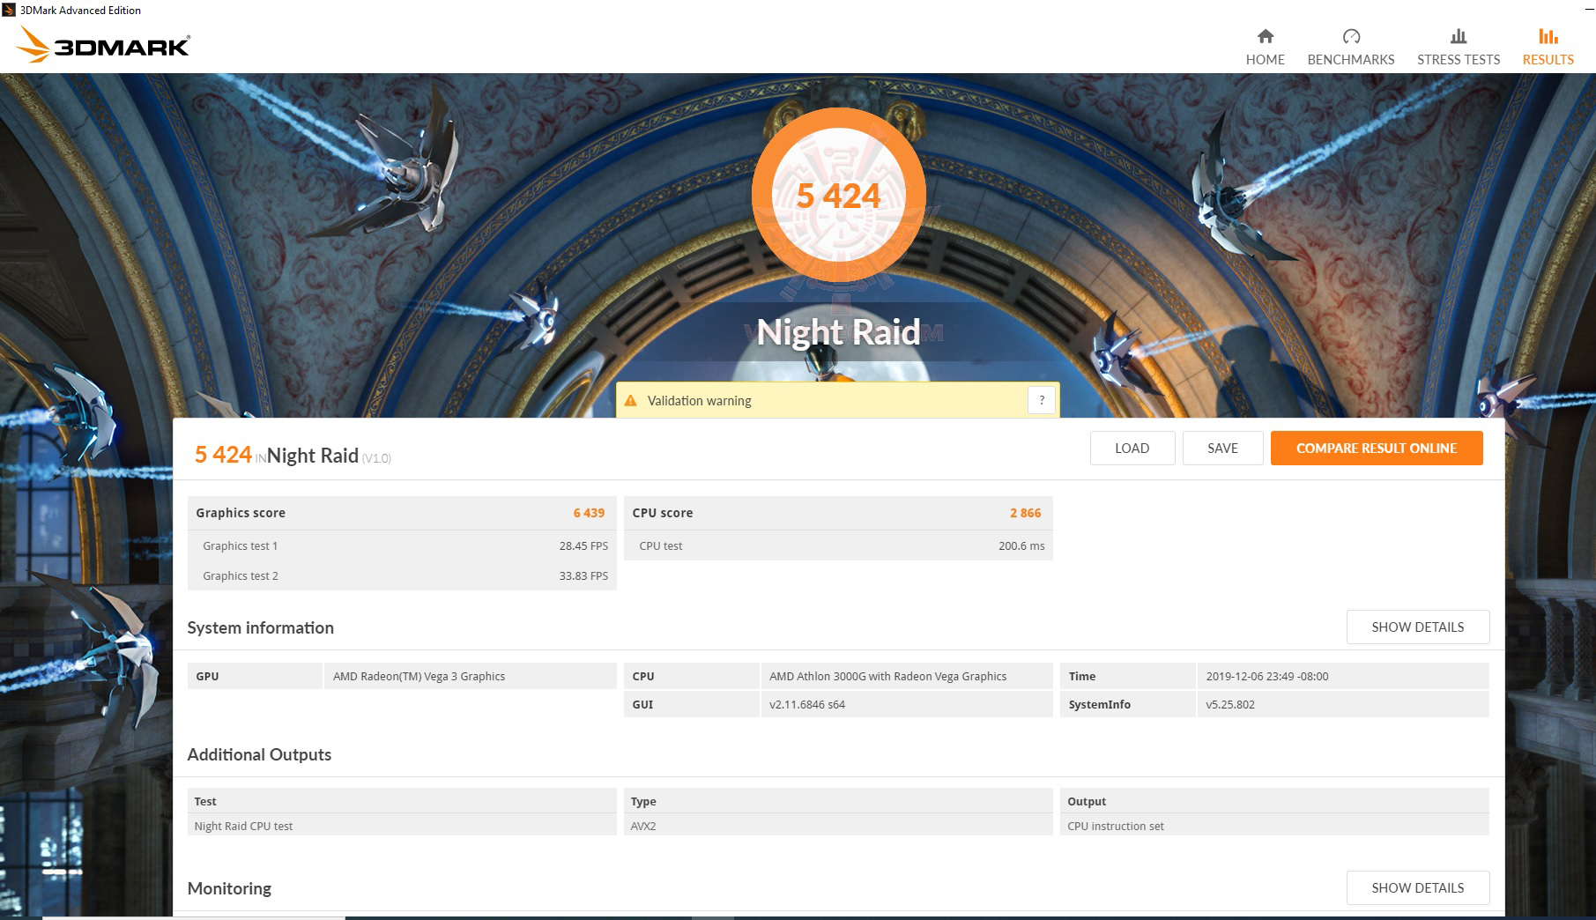Viewport: 1596px width, 920px height.
Task: Show details for System information
Action: pos(1418,627)
